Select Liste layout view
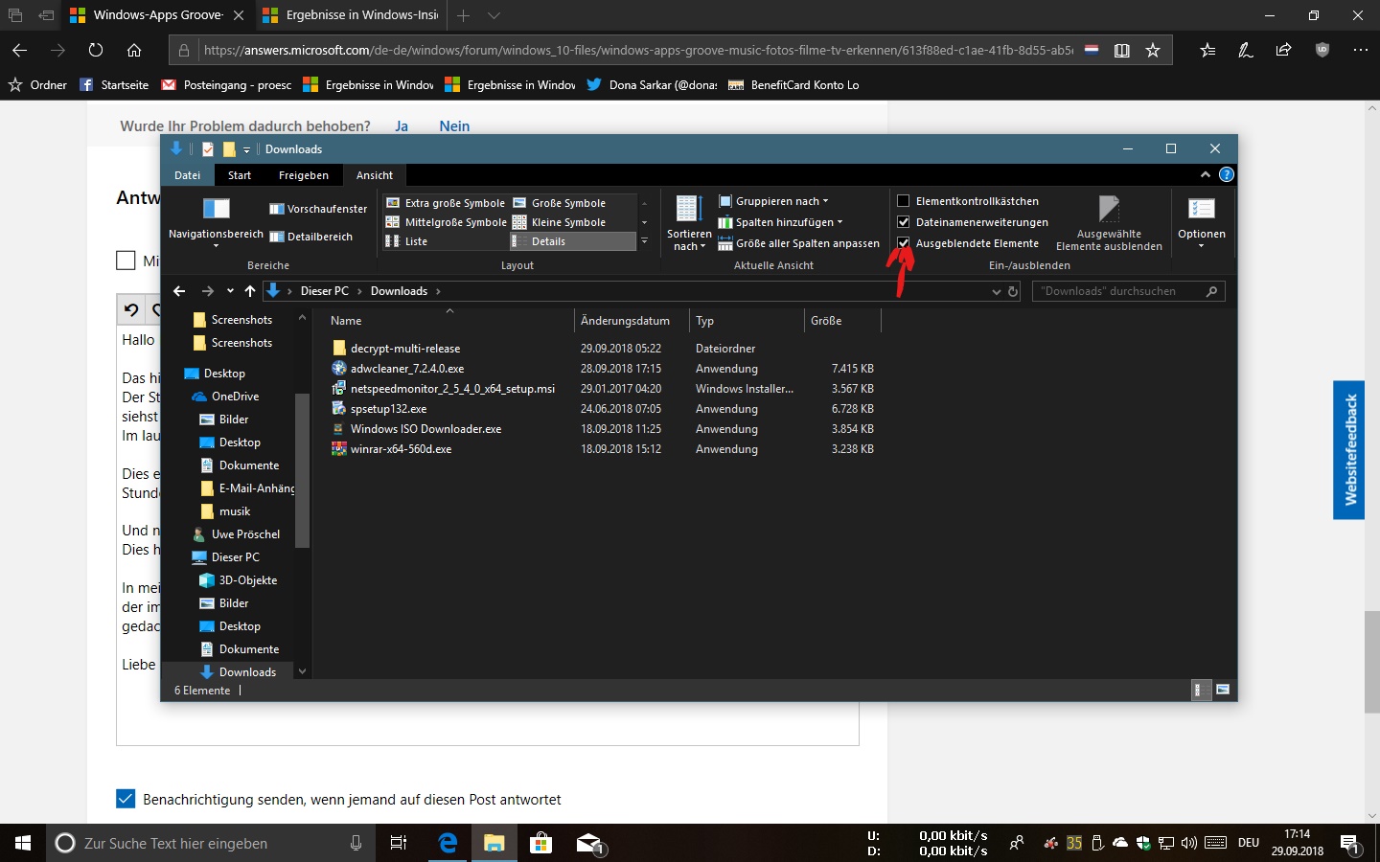Image resolution: width=1380 pixels, height=862 pixels. (x=406, y=241)
